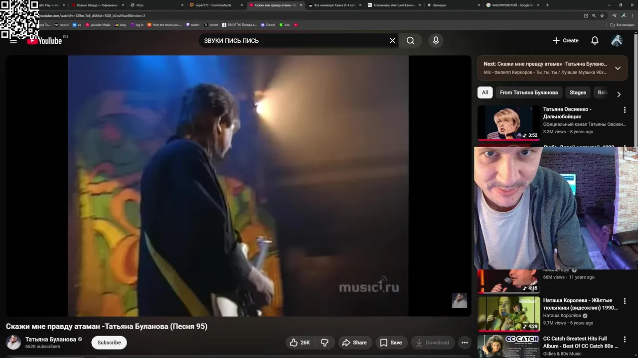Close the https browser tab
The width and height of the screenshot is (638, 358).
pyautogui.click(x=182, y=5)
